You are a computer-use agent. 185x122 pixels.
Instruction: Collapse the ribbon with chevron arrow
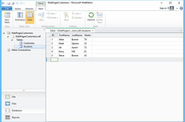(177, 8)
